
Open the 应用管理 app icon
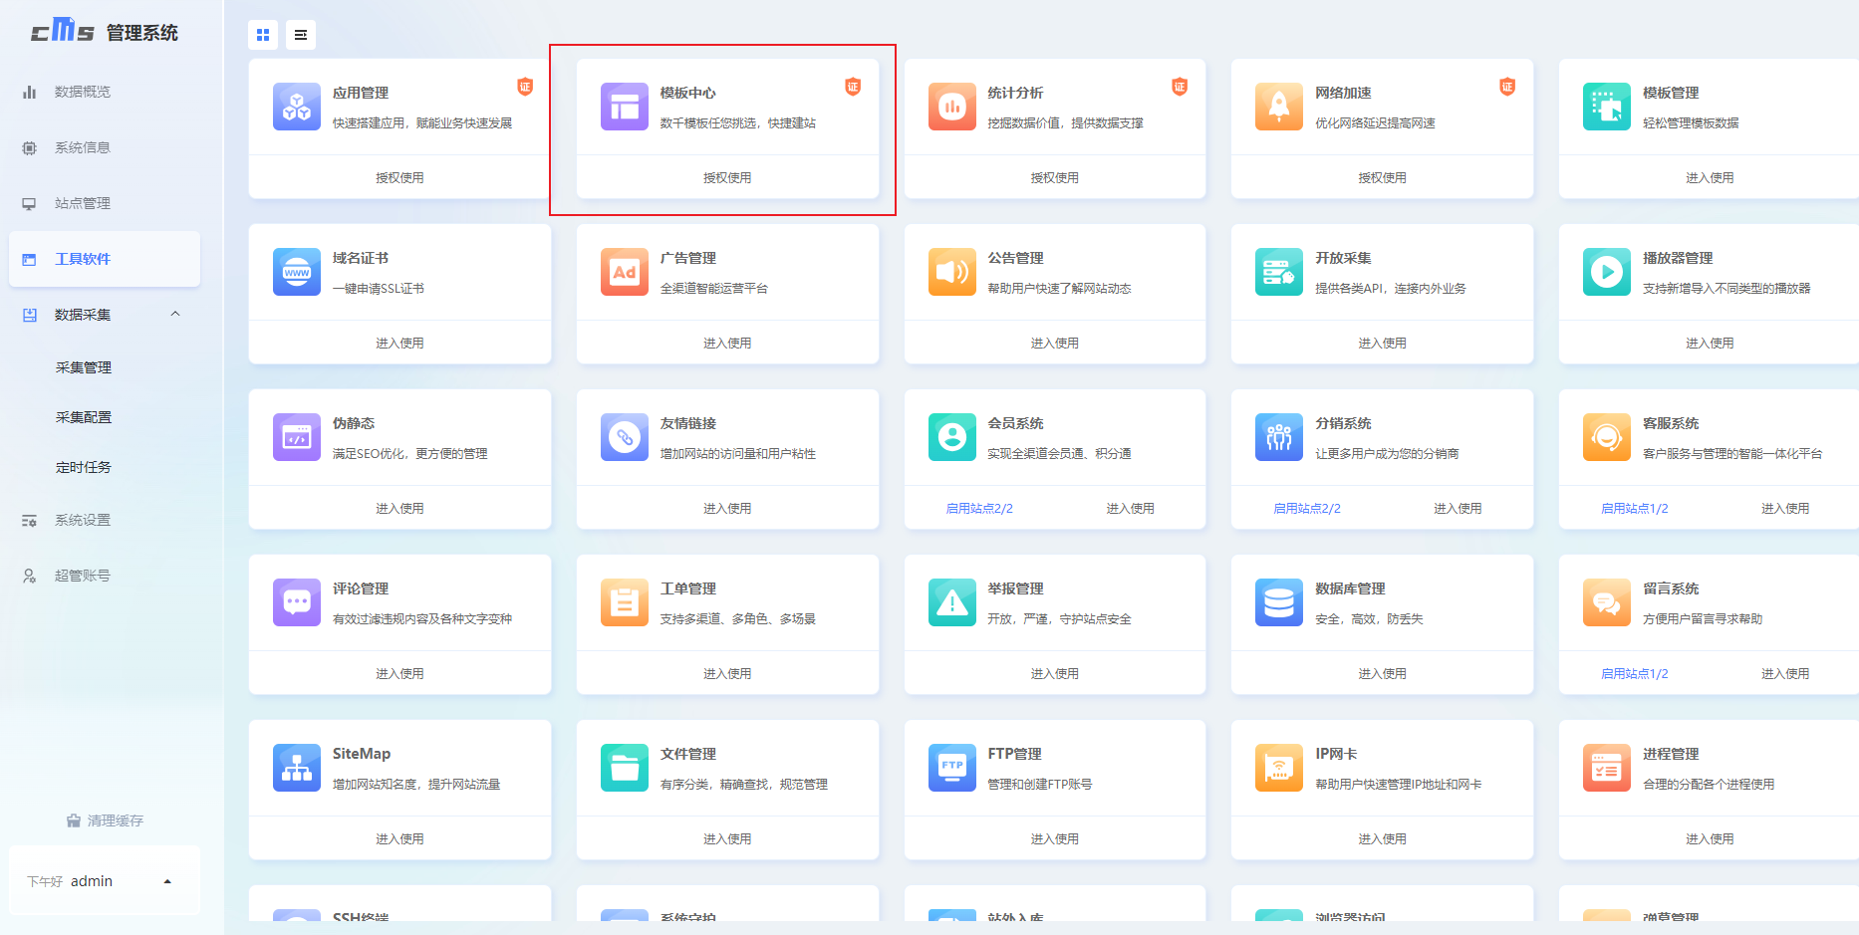click(x=297, y=107)
